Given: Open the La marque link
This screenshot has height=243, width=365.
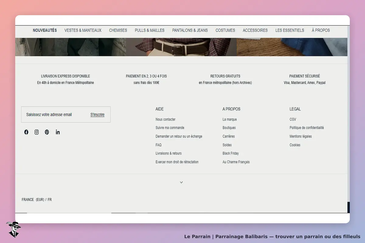Looking at the screenshot, I should [x=230, y=119].
